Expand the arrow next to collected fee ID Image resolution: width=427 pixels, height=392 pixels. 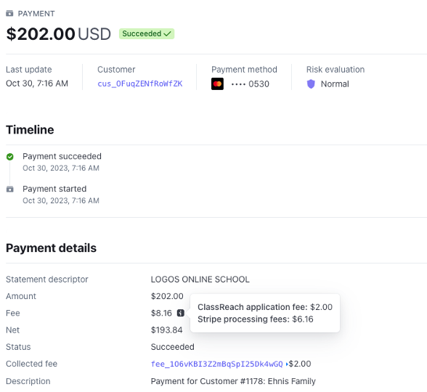point(287,364)
